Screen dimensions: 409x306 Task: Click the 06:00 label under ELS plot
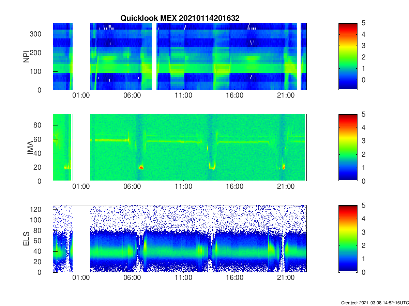click(132, 278)
